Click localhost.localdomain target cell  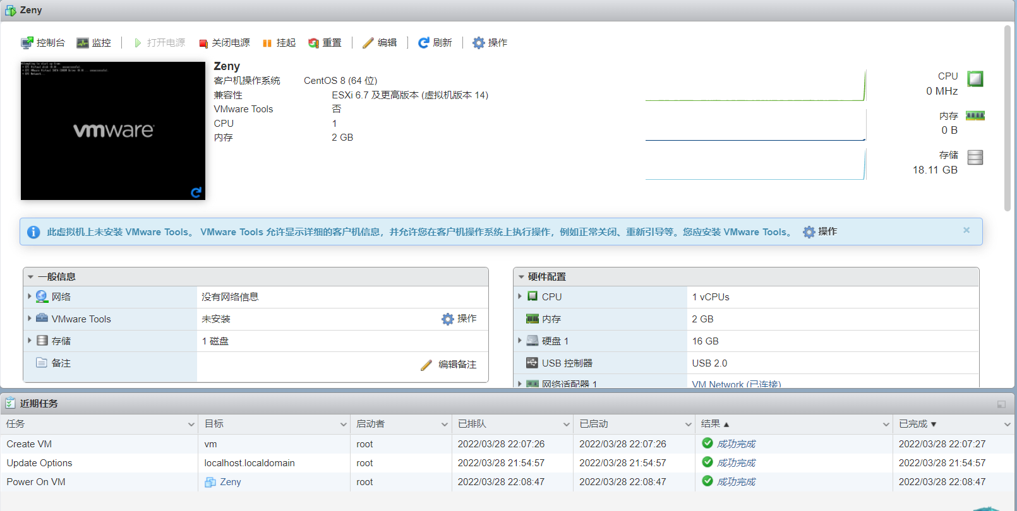[x=250, y=463]
